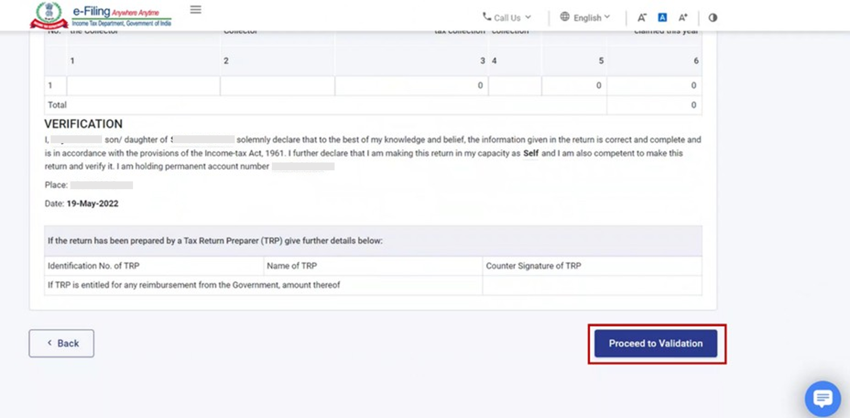Image resolution: width=850 pixels, height=418 pixels.
Task: Open the chat support bubble
Action: (822, 398)
